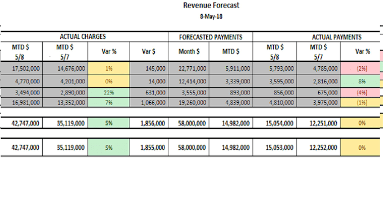Select cell with value 3,339,000
Viewport: 383px width, 208px height.
coord(231,81)
